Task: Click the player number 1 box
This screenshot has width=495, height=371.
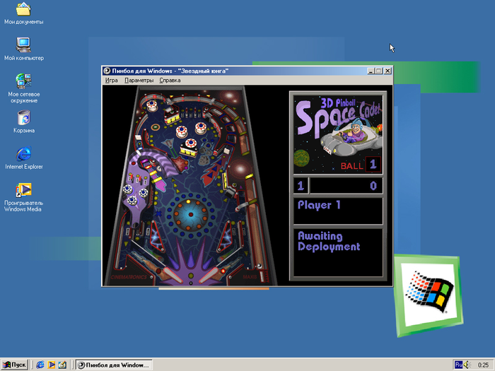Action: (301, 186)
